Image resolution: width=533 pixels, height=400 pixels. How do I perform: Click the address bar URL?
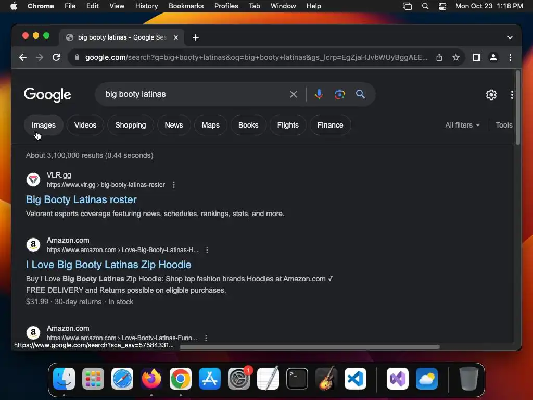click(x=256, y=57)
